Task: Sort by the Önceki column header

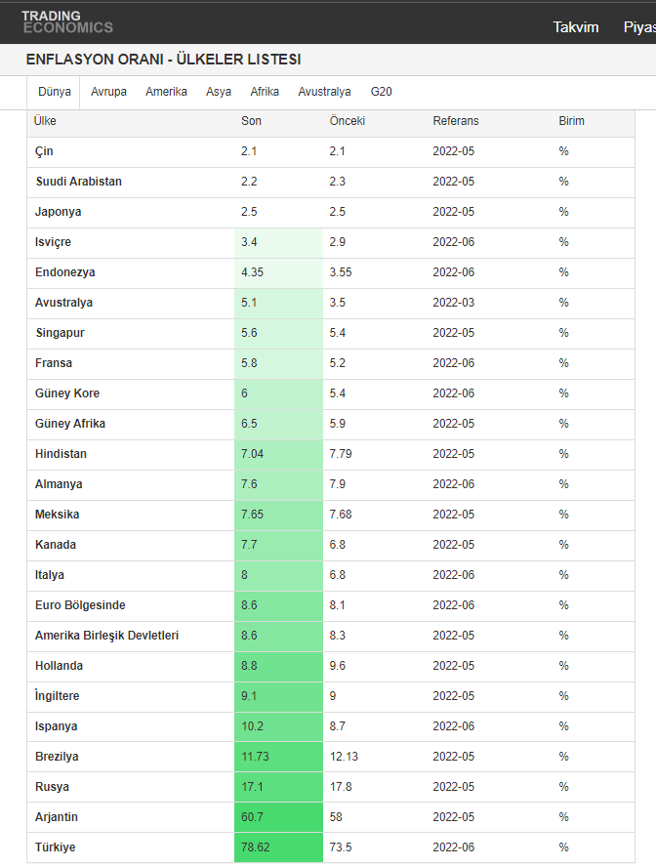Action: pos(348,121)
